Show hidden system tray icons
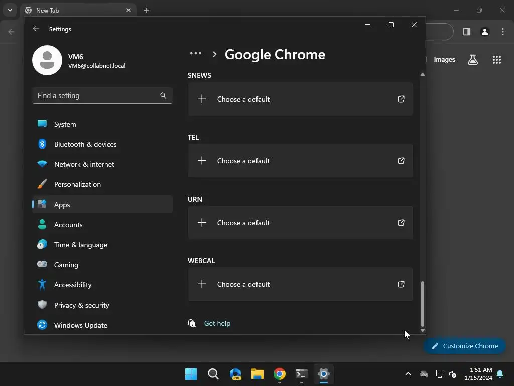The height and width of the screenshot is (386, 514). coord(408,374)
